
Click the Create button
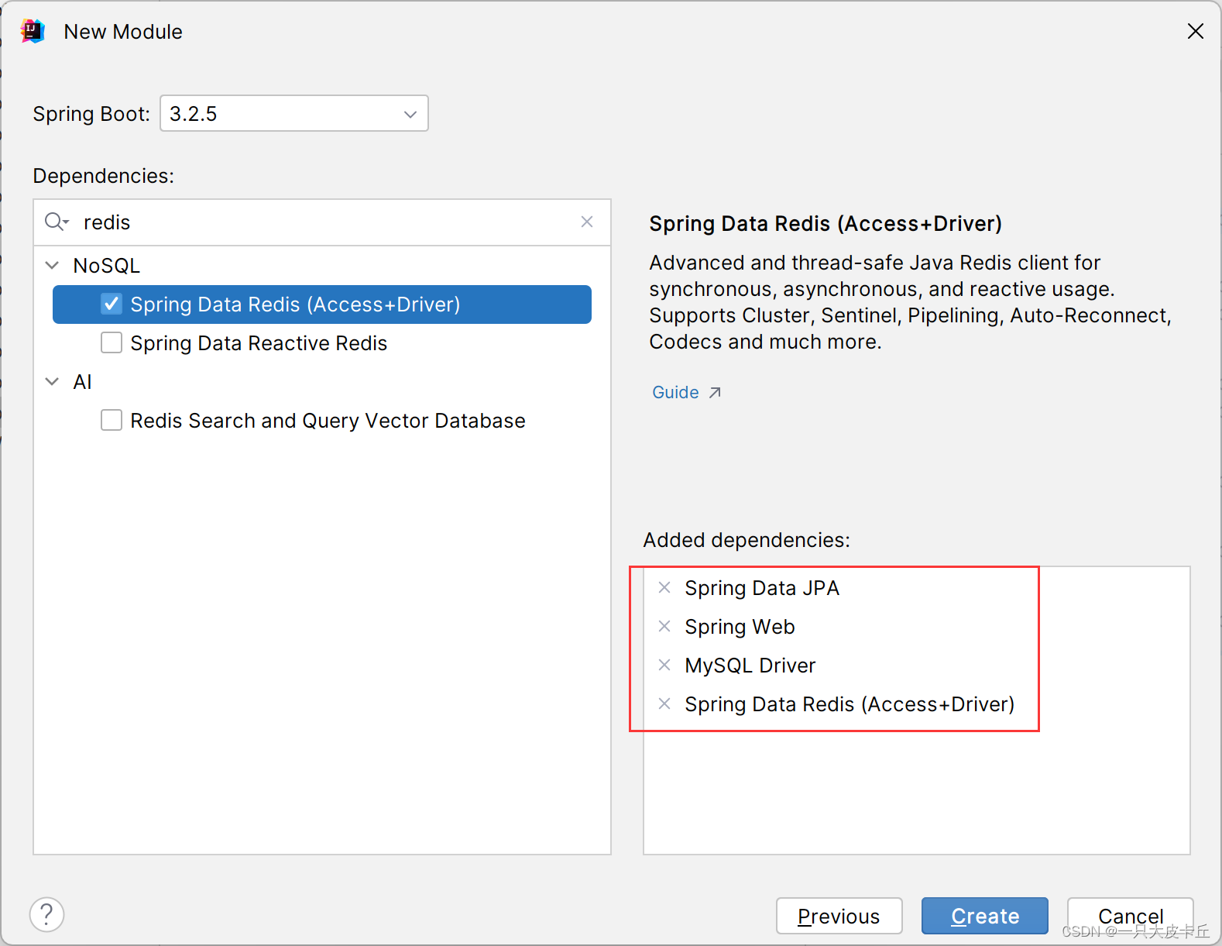click(985, 916)
